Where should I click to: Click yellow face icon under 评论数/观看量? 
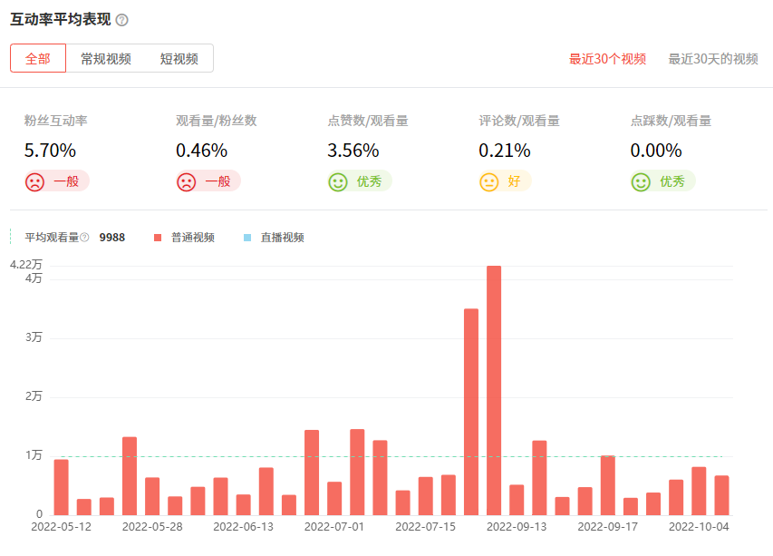(x=489, y=181)
